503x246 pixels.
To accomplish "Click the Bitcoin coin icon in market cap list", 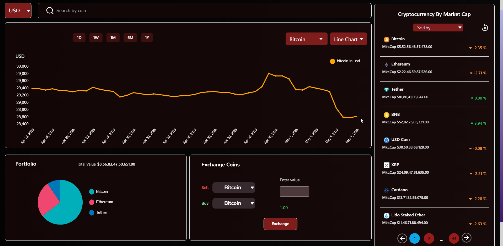I will [x=386, y=39].
